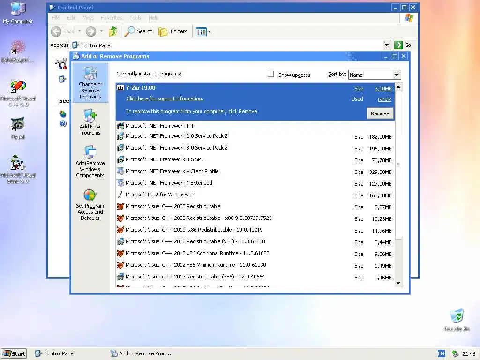Screen dimensions: 480x360
Task: Click Microsoft Plus! exclamation icon
Action: (120, 195)
